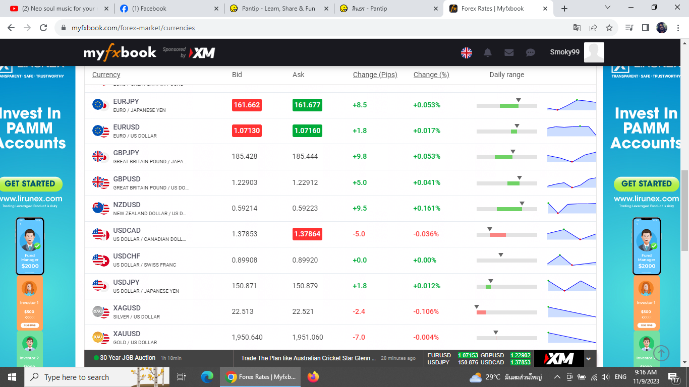Open a new browser tab
The width and height of the screenshot is (689, 387).
pos(564,9)
